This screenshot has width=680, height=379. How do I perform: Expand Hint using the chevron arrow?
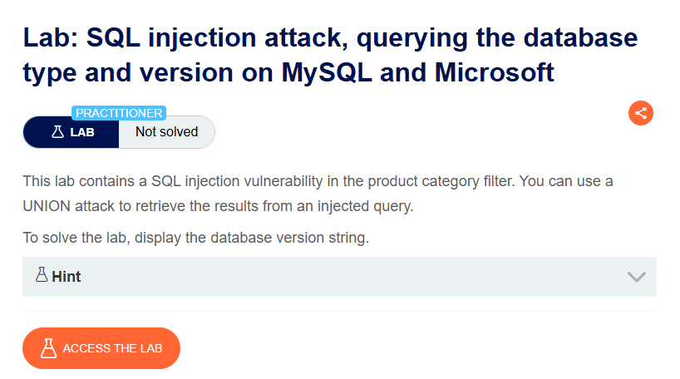tap(636, 277)
